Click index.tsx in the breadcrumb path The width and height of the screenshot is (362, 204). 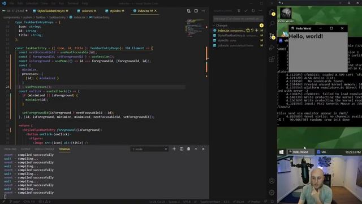[77, 18]
